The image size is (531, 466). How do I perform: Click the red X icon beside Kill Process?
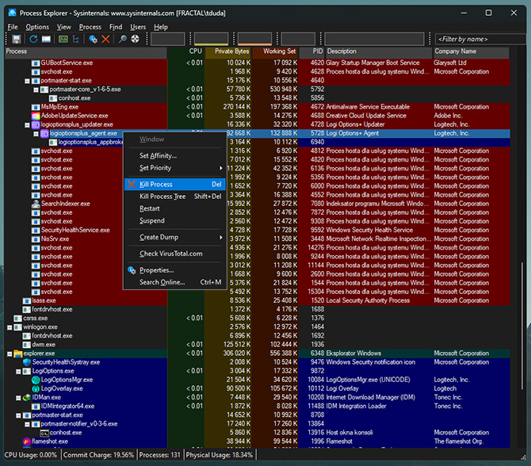coord(132,184)
